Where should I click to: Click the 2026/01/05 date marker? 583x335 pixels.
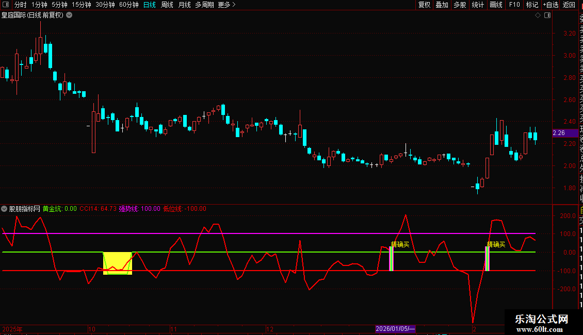(x=395, y=329)
